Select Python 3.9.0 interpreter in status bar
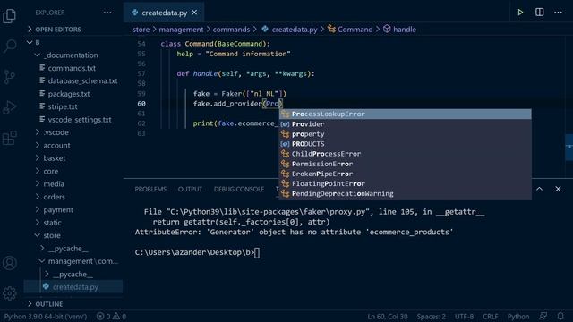 pyautogui.click(x=46, y=316)
